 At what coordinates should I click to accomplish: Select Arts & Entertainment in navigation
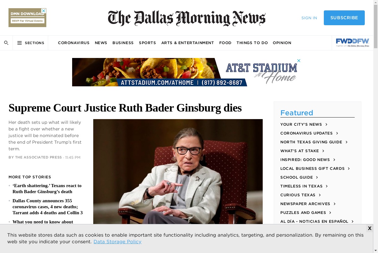[187, 43]
